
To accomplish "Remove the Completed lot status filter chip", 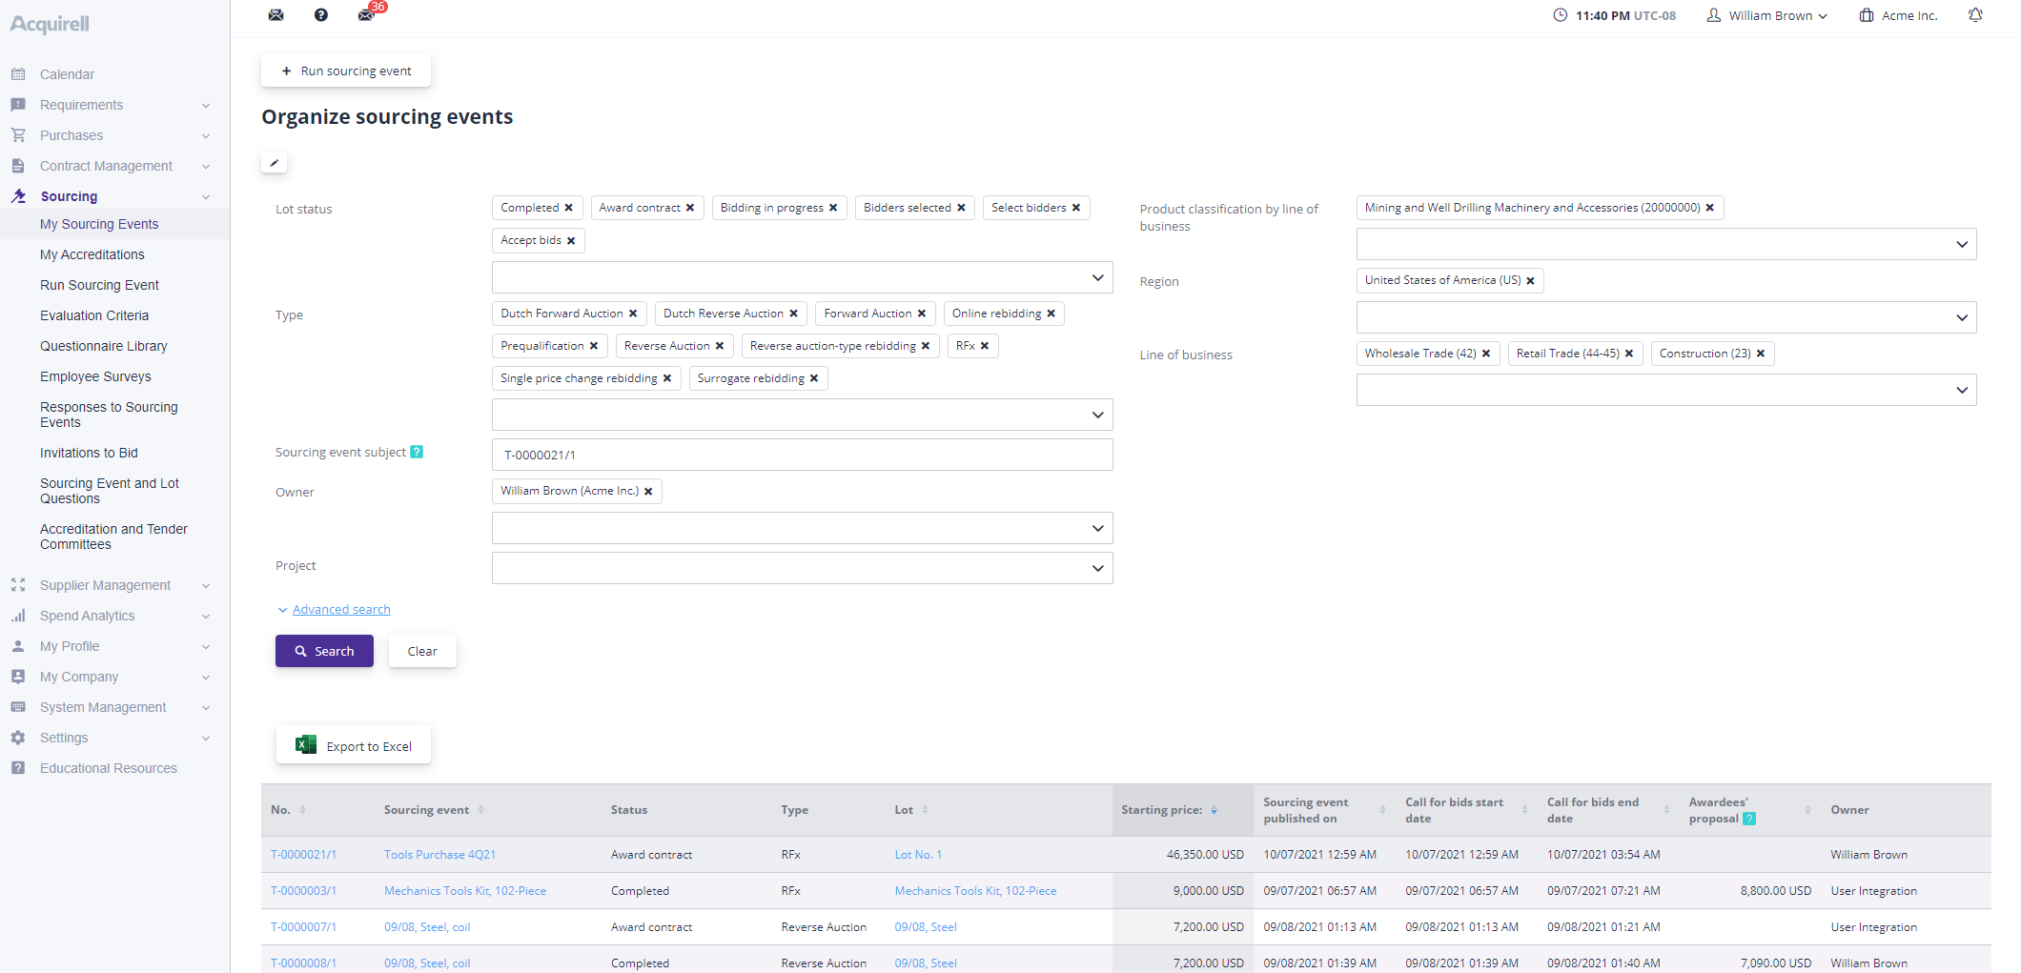I will [569, 207].
